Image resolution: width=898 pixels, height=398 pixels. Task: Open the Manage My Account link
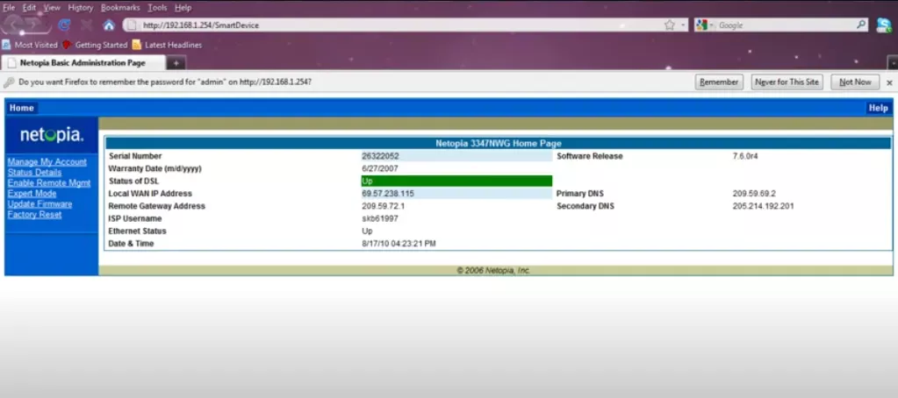[47, 162]
